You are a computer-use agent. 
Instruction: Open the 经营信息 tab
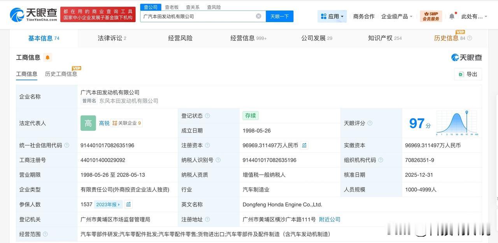(249, 38)
